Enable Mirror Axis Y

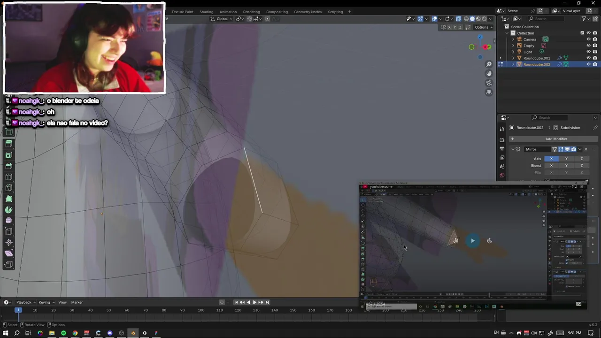(566, 159)
